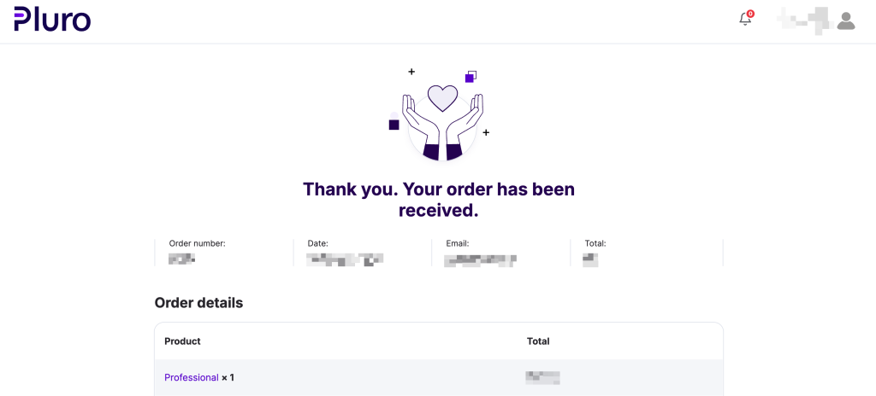Viewport: 876px width, 396px height.
Task: Open the user profile avatar
Action: pos(846,20)
